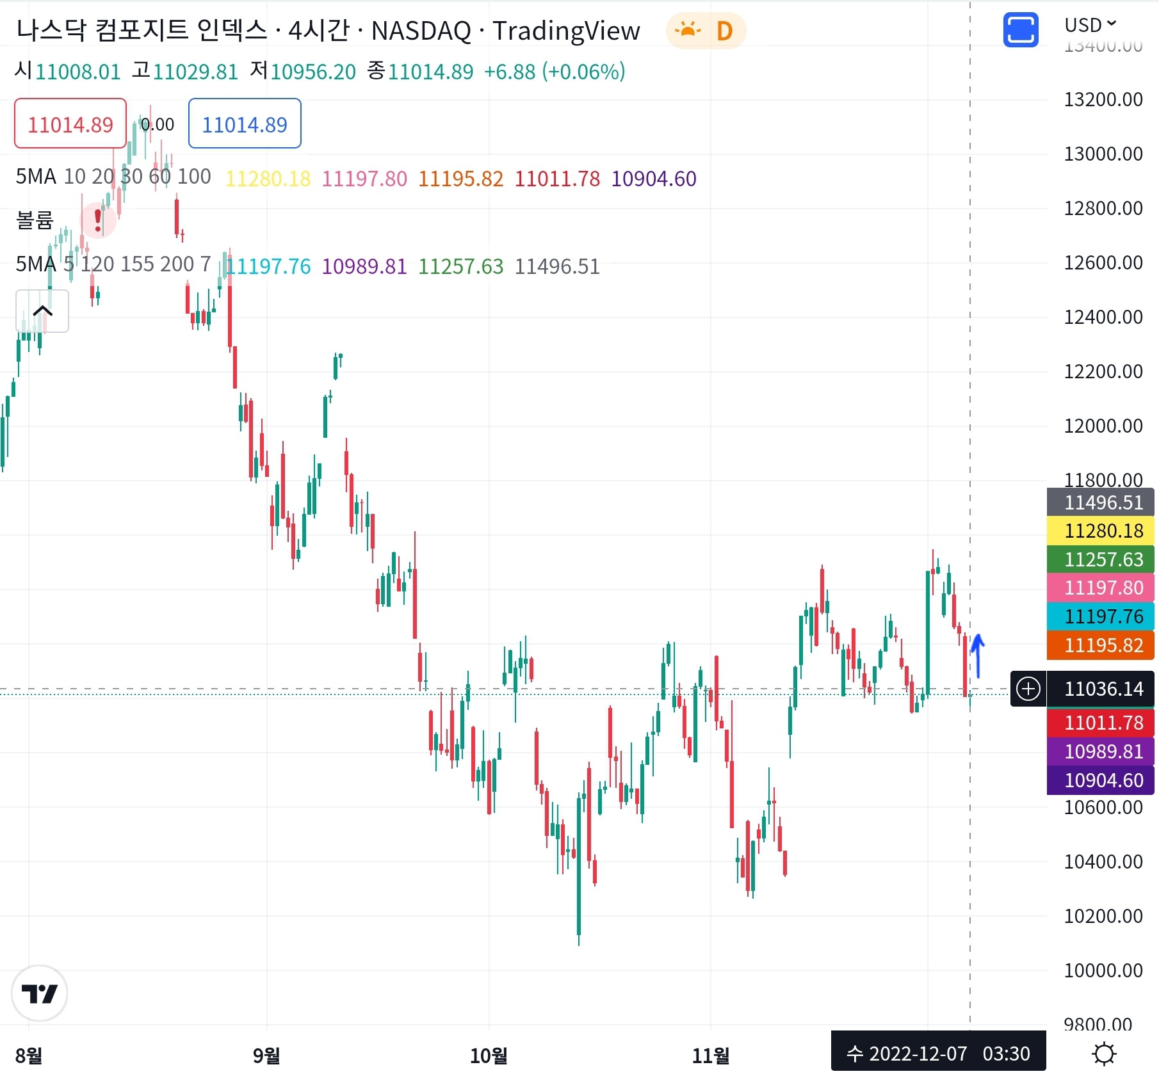Click the 5MA 10 20 30 60 100 indicator label
Viewport: 1159px width, 1074px height.
click(113, 177)
